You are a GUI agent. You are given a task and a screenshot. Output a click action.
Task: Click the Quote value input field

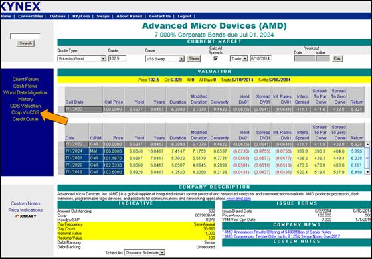117,58
